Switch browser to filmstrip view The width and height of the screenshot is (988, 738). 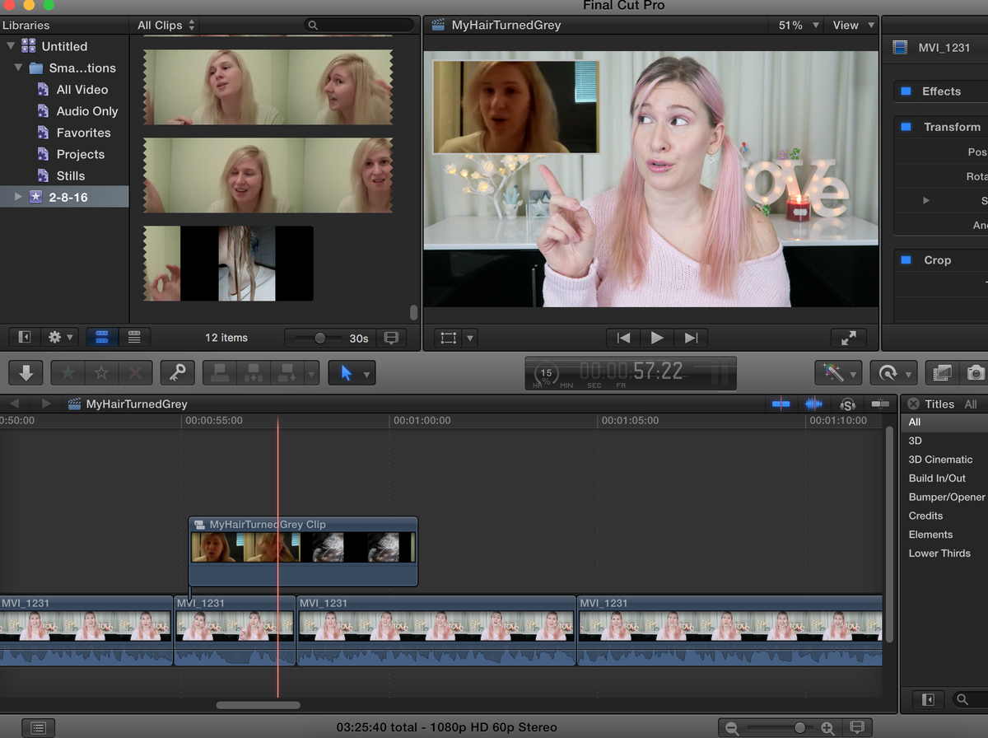click(102, 337)
